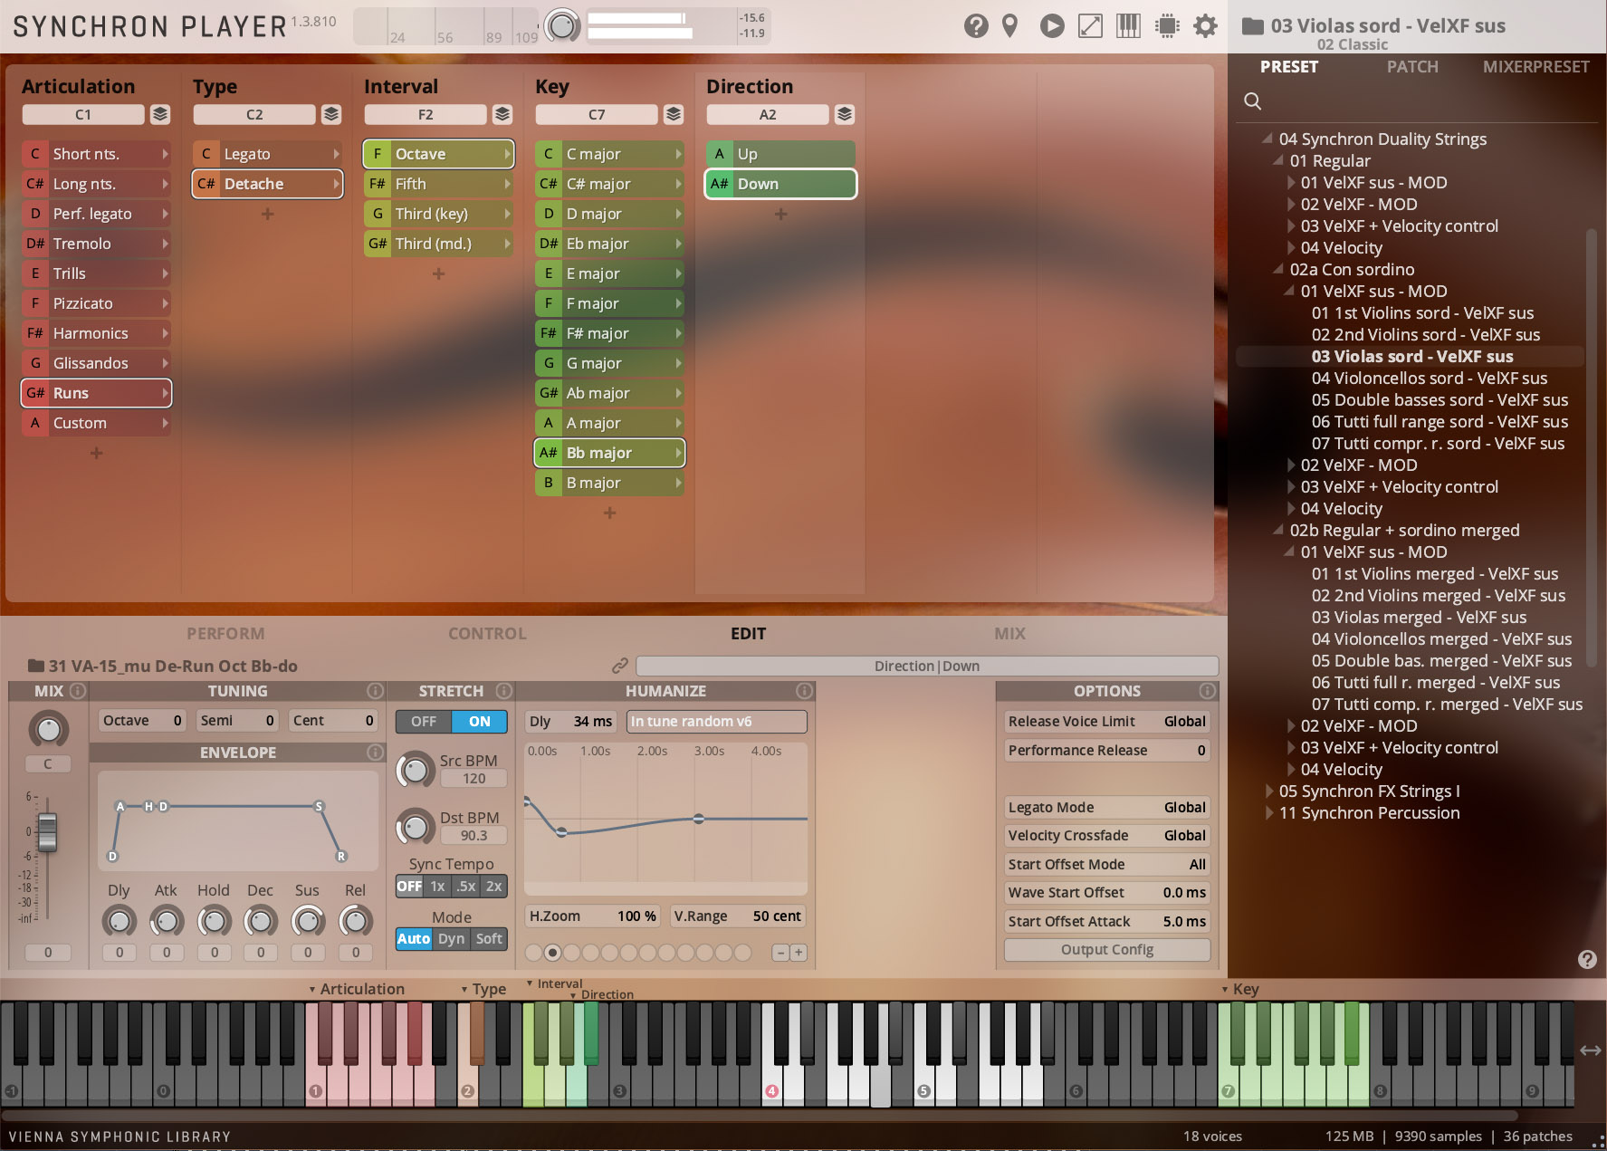Screen dimensions: 1607x1151
Task: Click the Output Config button
Action: click(1106, 950)
